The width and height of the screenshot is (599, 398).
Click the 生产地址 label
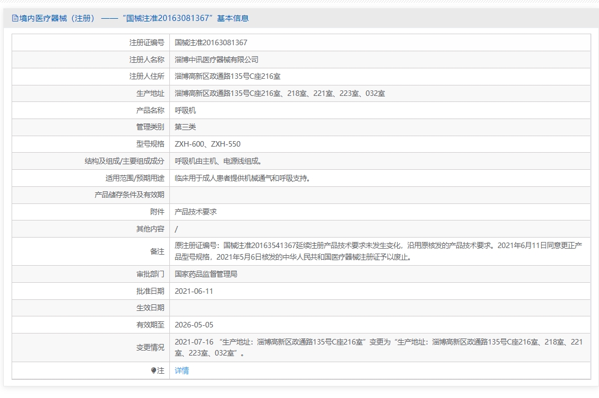point(150,94)
